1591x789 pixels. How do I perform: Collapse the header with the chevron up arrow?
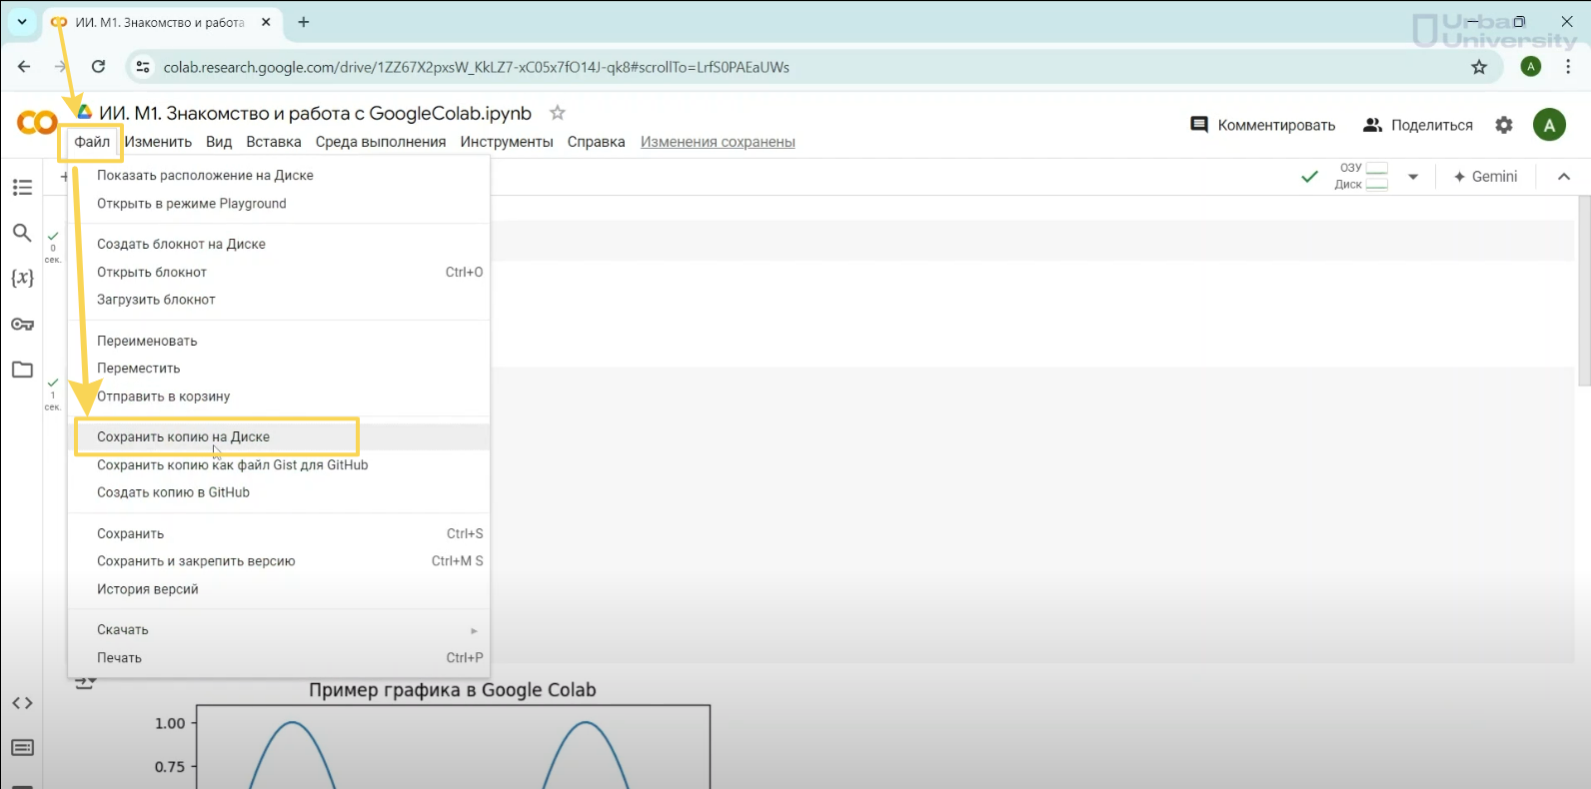[x=1564, y=177]
